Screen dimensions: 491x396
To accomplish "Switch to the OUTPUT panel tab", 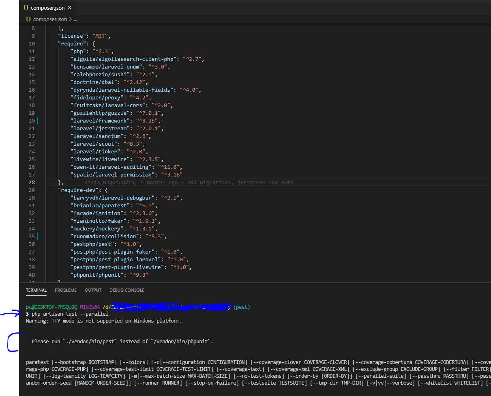I will (93, 290).
